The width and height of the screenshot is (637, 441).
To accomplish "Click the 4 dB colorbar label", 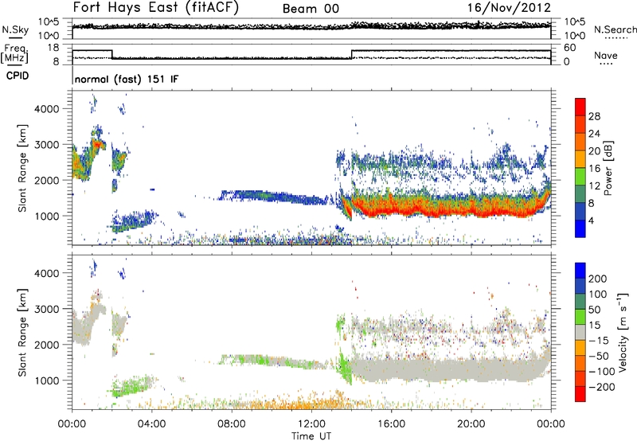I will click(592, 220).
